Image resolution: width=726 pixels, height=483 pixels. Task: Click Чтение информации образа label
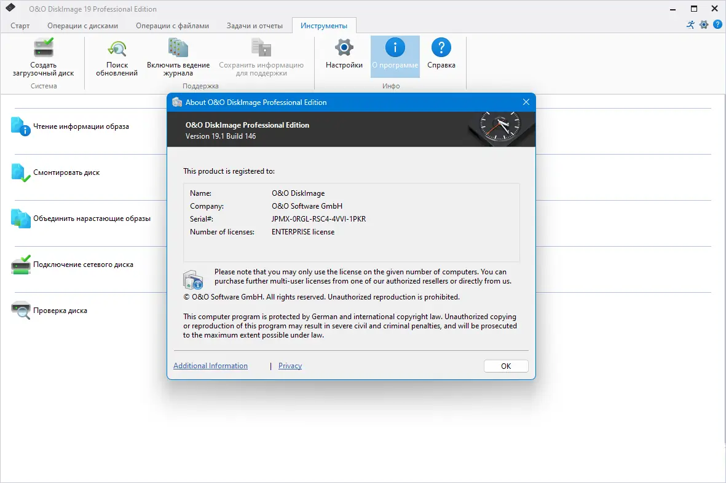coord(81,126)
